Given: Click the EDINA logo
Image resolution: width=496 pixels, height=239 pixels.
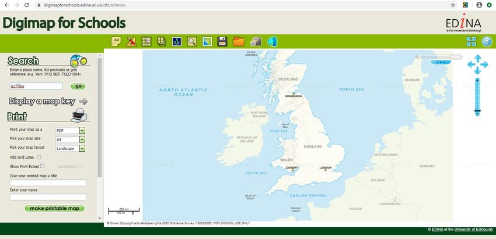Looking at the screenshot, I should coord(463,22).
